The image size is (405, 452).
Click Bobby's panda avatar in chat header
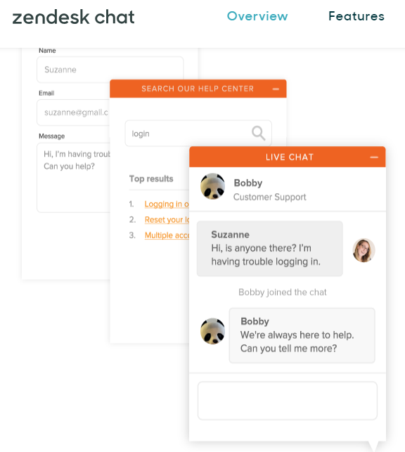pyautogui.click(x=213, y=186)
